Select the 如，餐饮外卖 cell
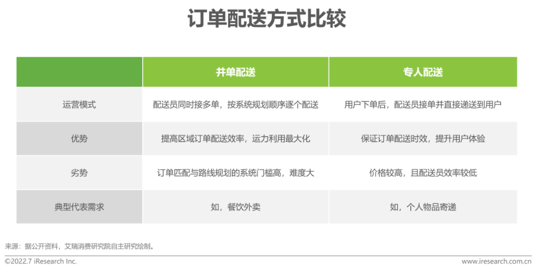The height and width of the screenshot is (273, 537). [235, 207]
